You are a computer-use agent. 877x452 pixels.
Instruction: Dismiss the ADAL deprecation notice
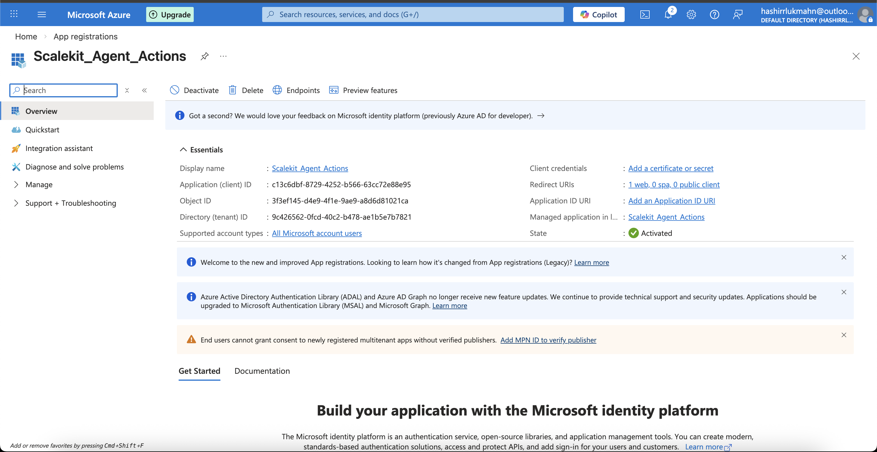[844, 292]
